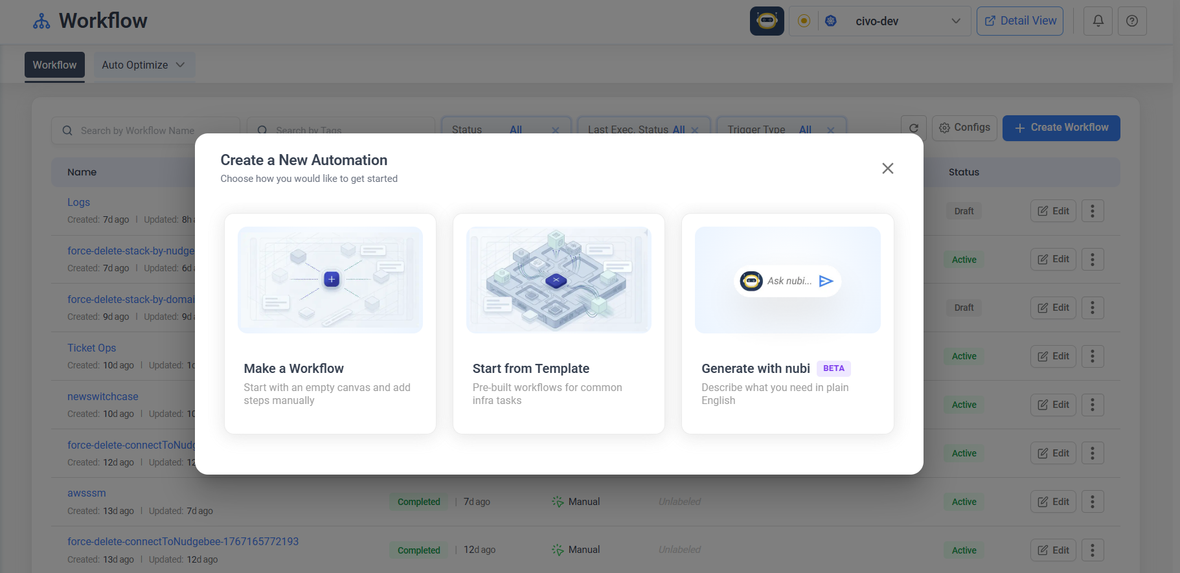Click the yellow status circle icon in header

[x=804, y=21]
